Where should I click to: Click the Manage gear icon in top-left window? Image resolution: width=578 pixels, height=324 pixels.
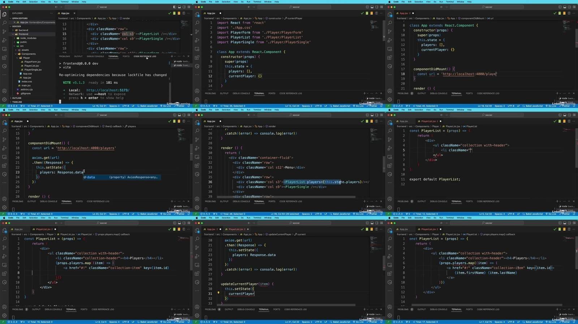tap(4, 99)
